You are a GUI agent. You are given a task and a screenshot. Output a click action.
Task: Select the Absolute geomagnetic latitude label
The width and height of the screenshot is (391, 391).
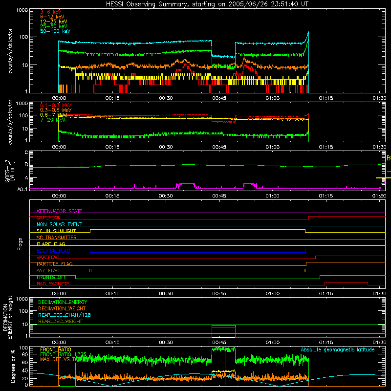click(338, 349)
